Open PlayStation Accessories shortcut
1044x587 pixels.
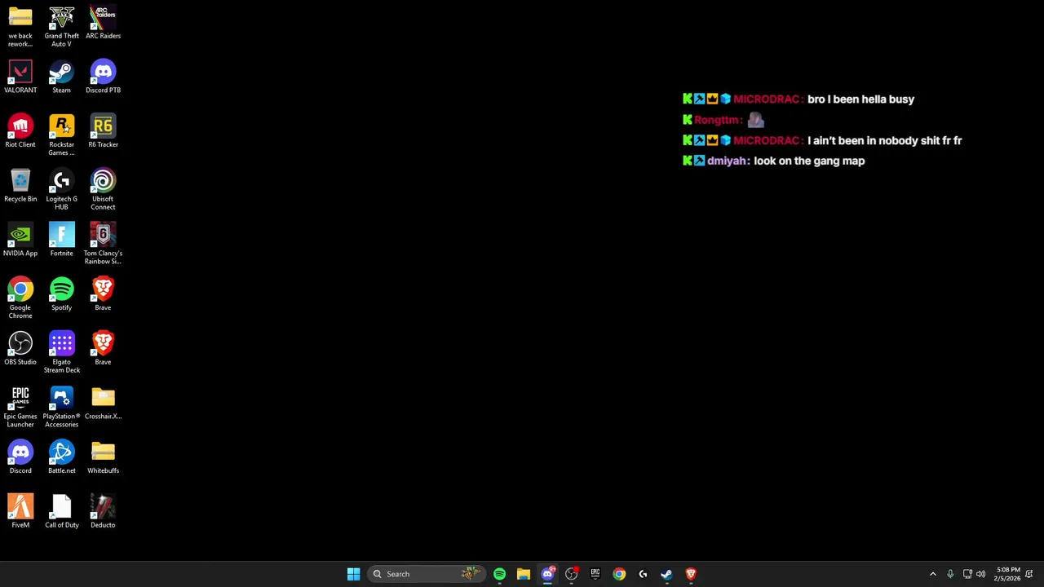pos(61,407)
